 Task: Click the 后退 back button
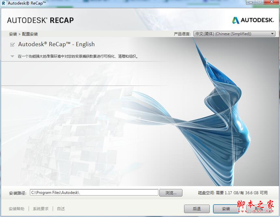point(197,209)
